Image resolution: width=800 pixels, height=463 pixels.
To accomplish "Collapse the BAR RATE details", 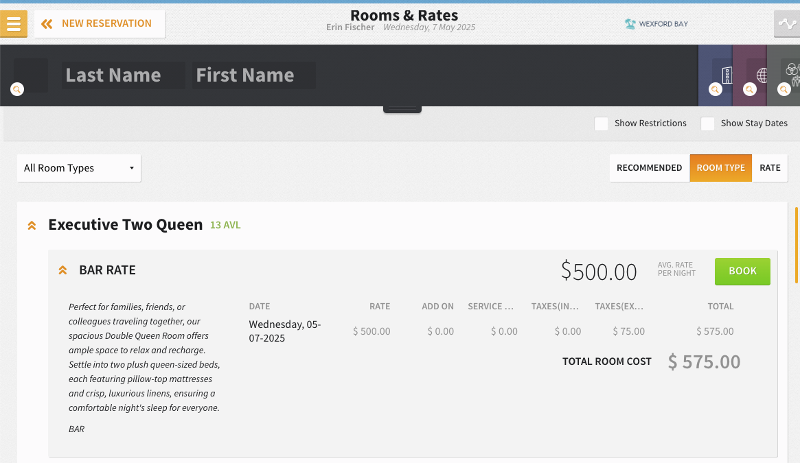I will click(x=62, y=270).
